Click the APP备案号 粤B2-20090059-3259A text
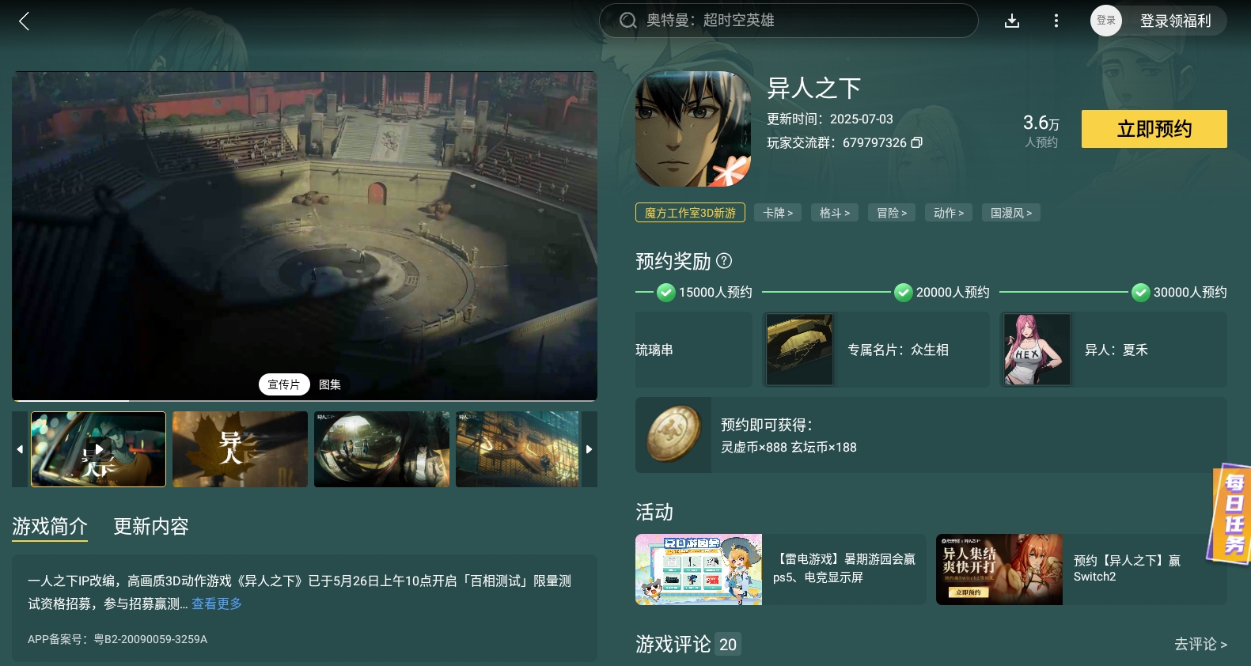The width and height of the screenshot is (1251, 666). pos(118,639)
